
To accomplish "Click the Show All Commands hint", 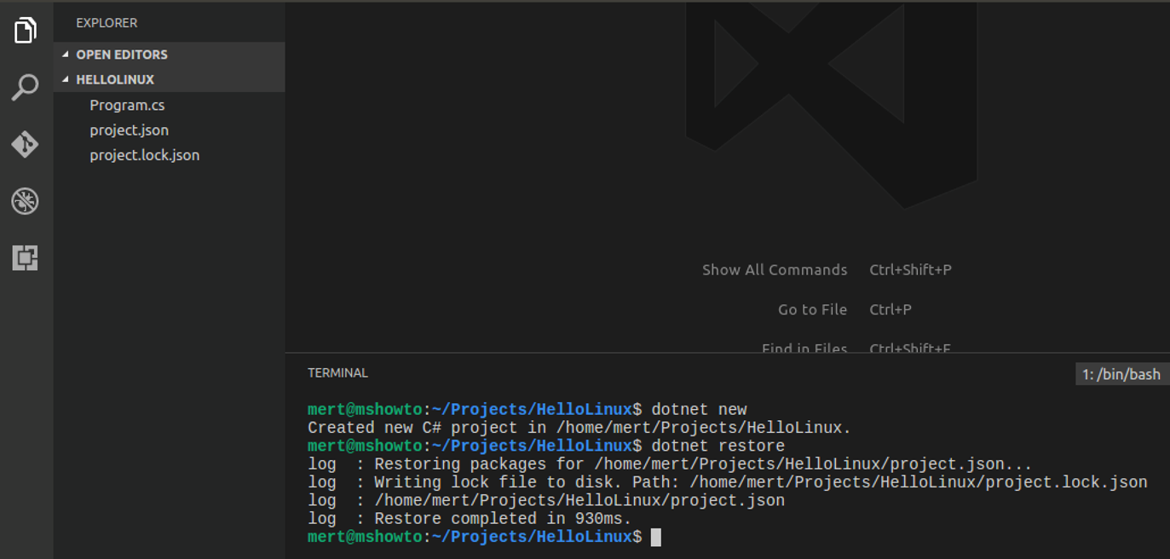I will pyautogui.click(x=775, y=270).
